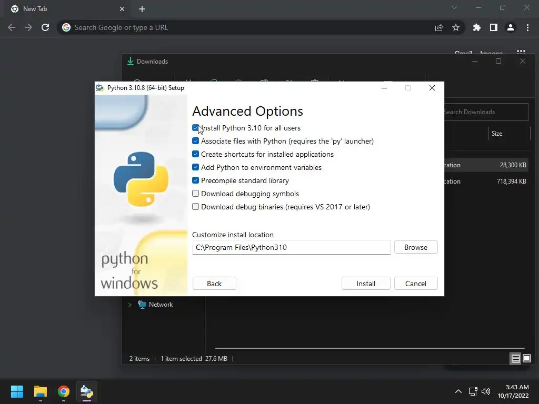This screenshot has width=539, height=404.
Task: Open the Windows Start menu
Action: pos(17,391)
